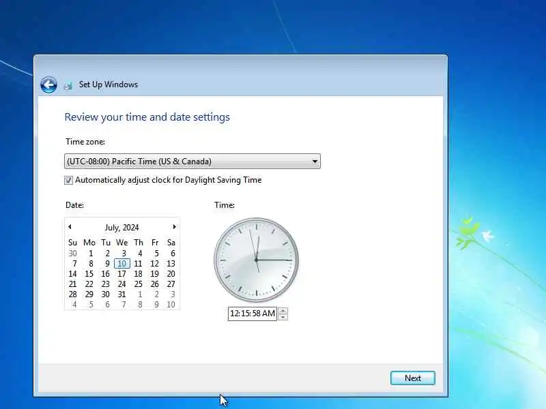
Task: Select July 20 in the calendar
Action: (x=171, y=274)
